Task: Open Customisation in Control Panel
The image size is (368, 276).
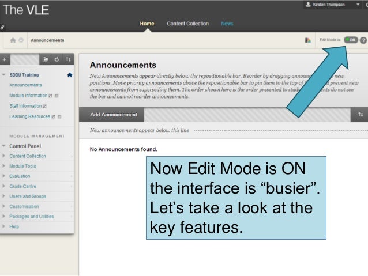Action: 24,206
